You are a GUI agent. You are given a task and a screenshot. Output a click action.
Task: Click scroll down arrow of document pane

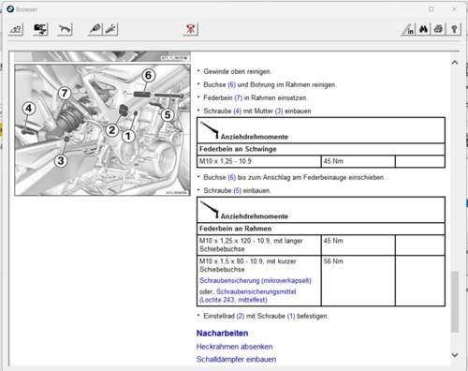(455, 355)
